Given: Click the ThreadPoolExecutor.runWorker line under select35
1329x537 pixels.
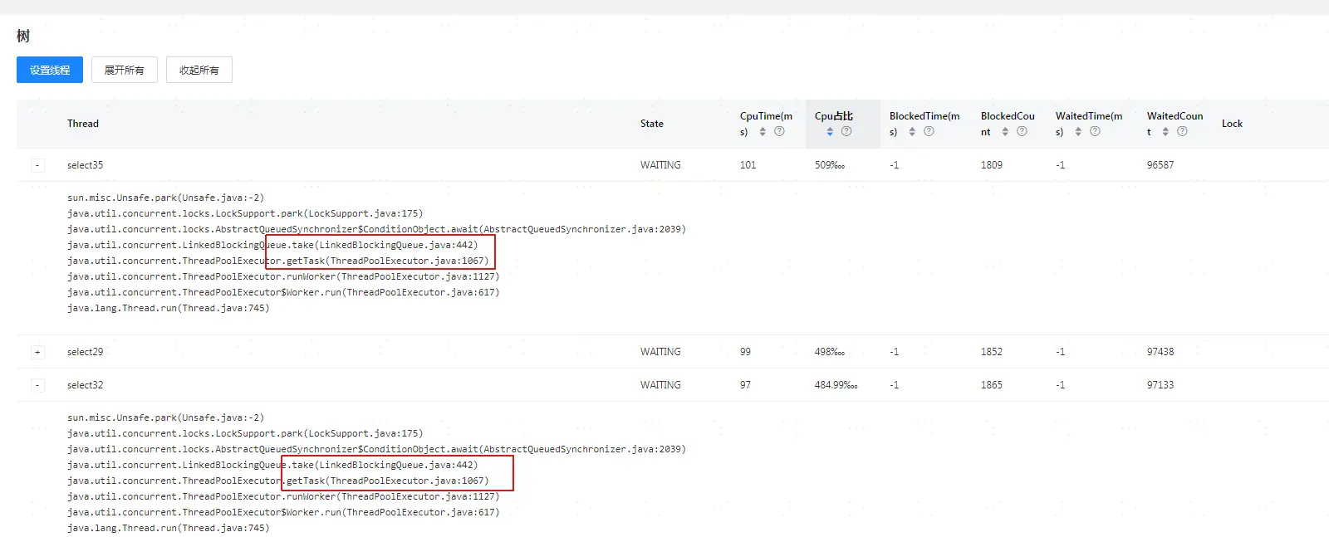Looking at the screenshot, I should pyautogui.click(x=283, y=276).
